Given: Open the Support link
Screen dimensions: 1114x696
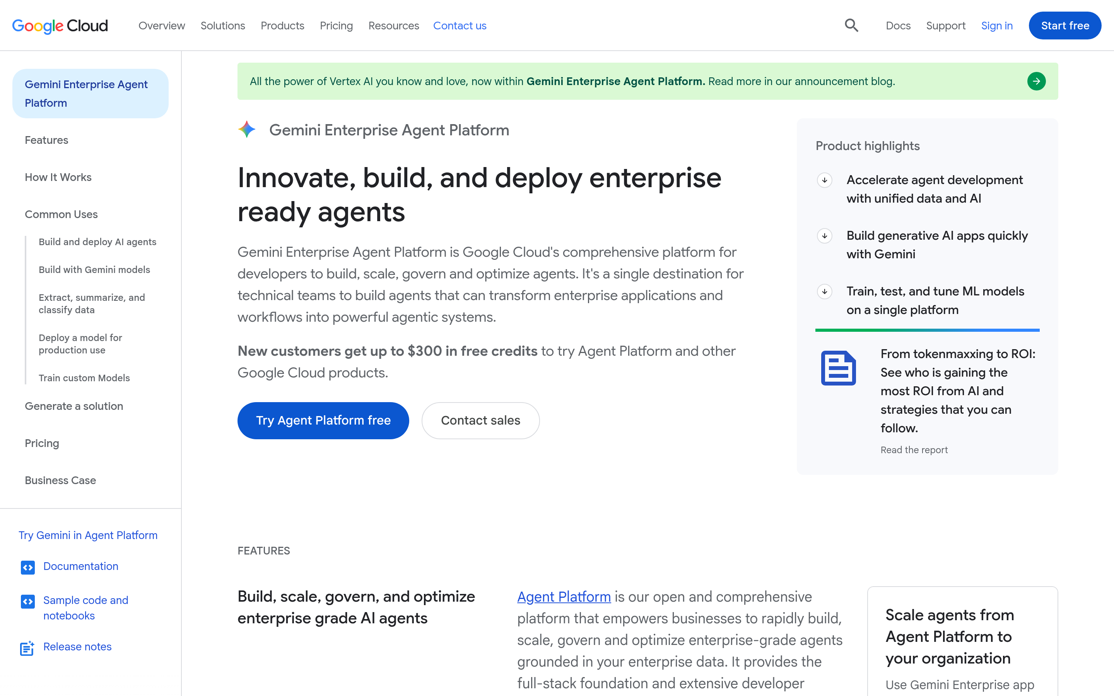Looking at the screenshot, I should 945,26.
